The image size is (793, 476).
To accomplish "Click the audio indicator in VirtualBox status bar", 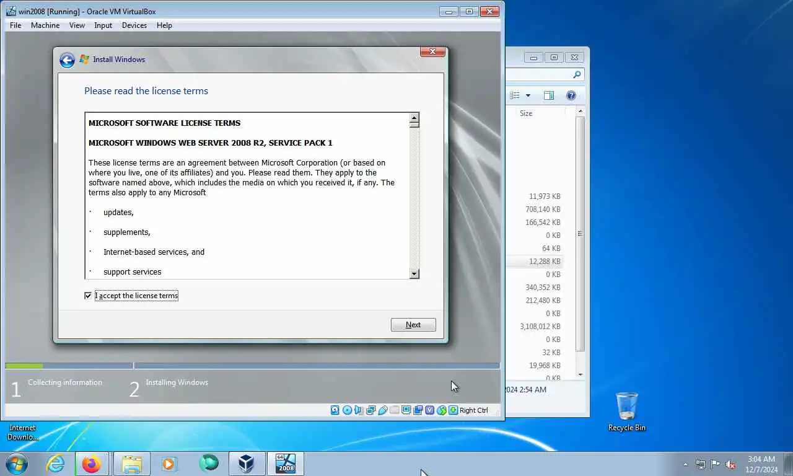I will pos(359,410).
